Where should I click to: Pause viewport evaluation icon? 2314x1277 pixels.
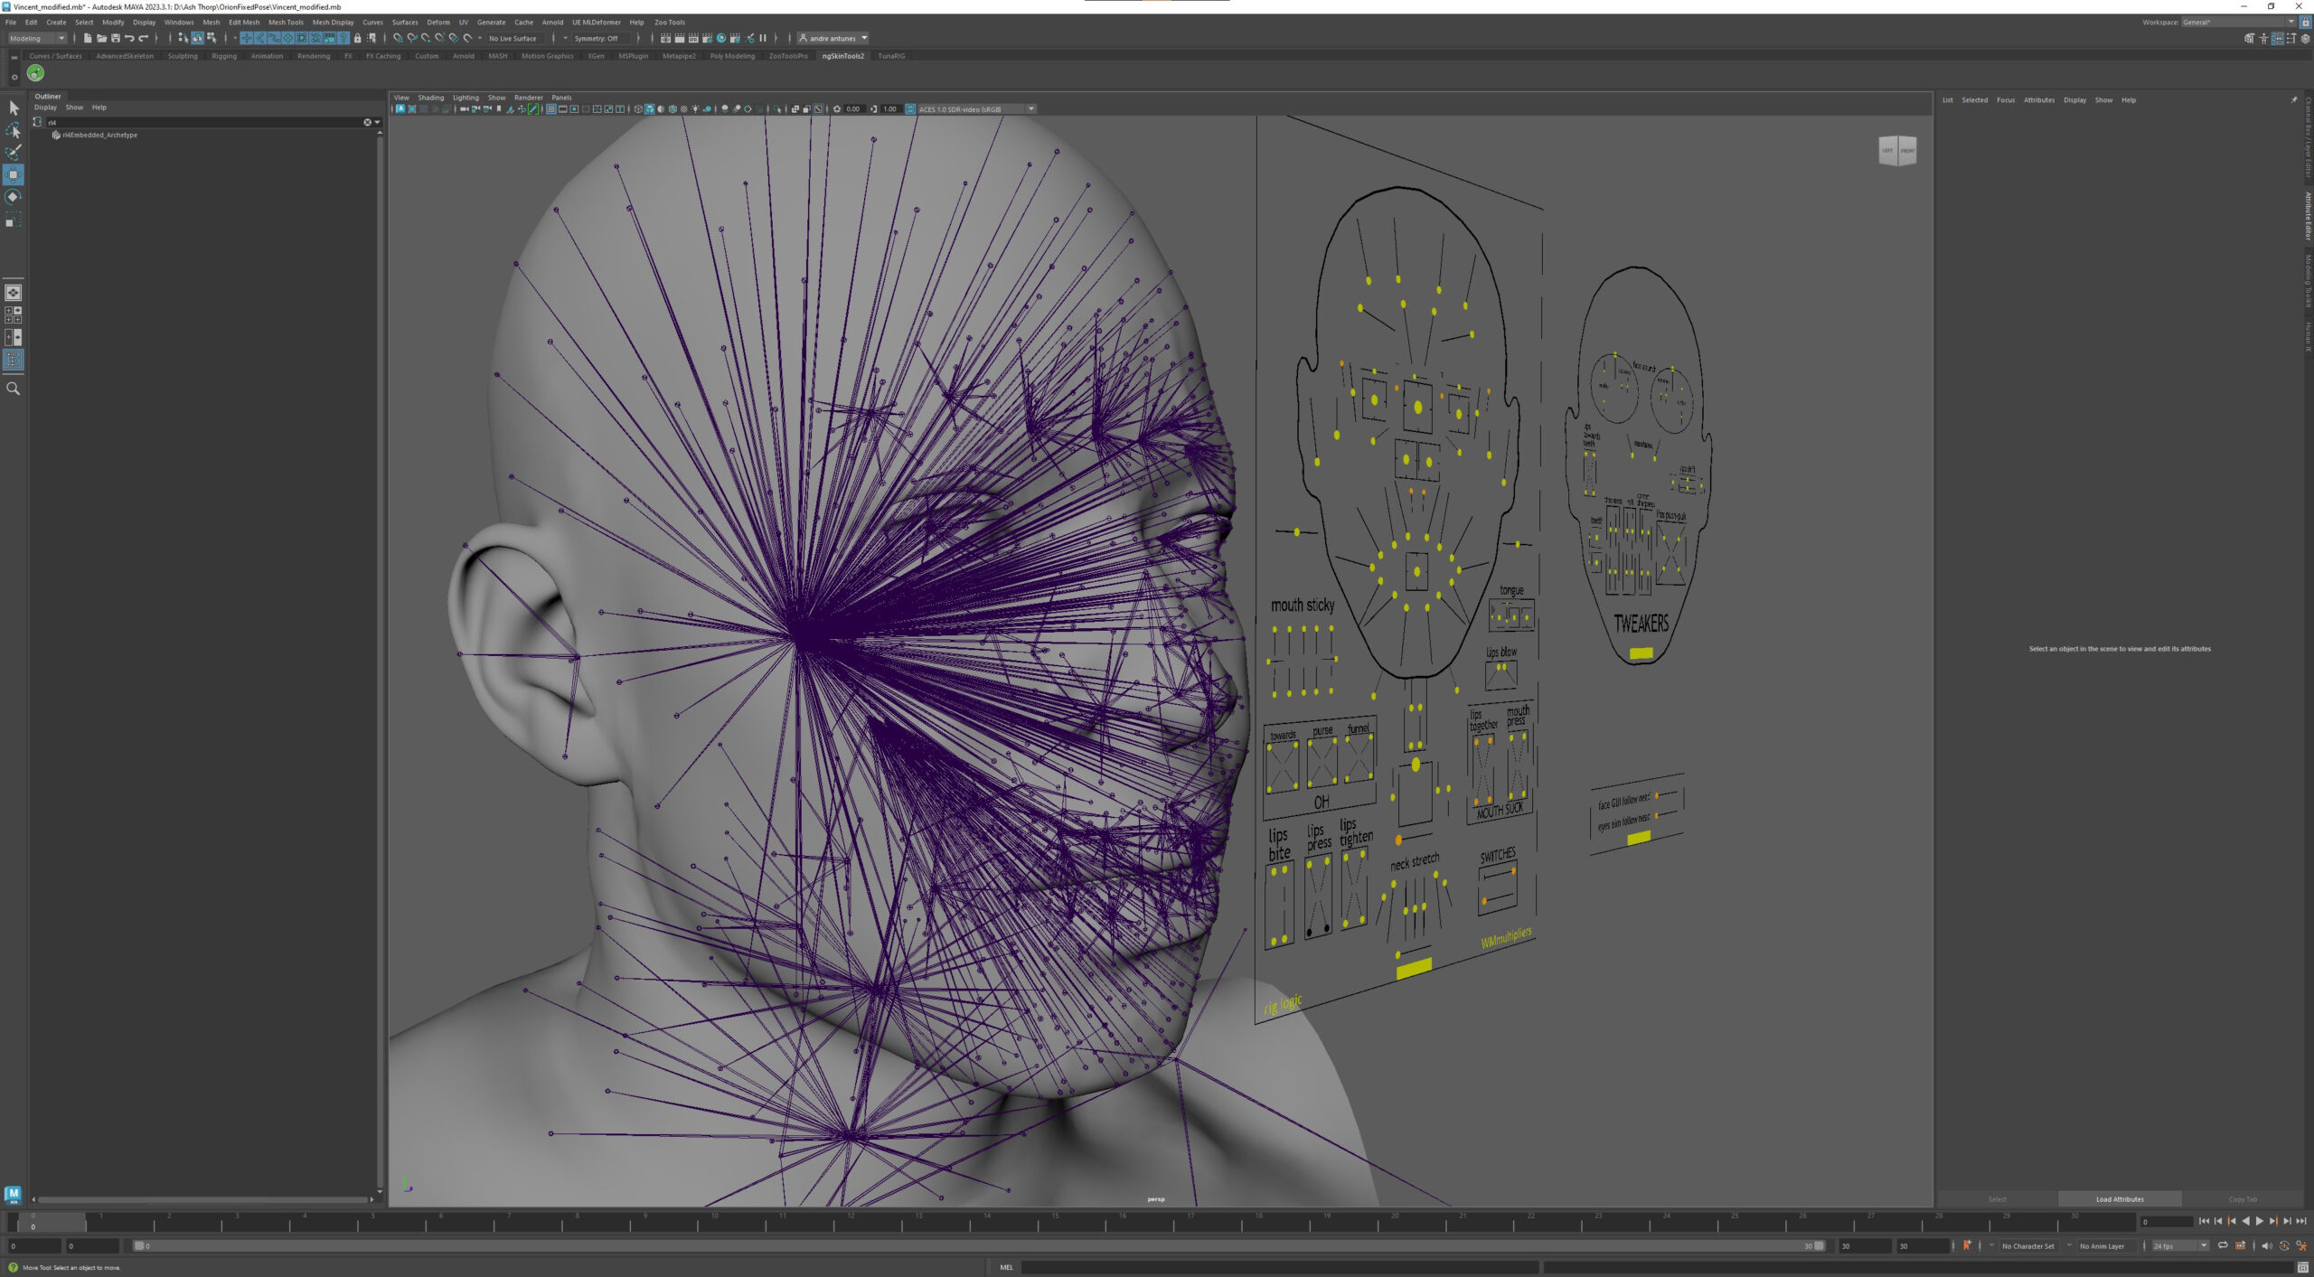[x=763, y=38]
